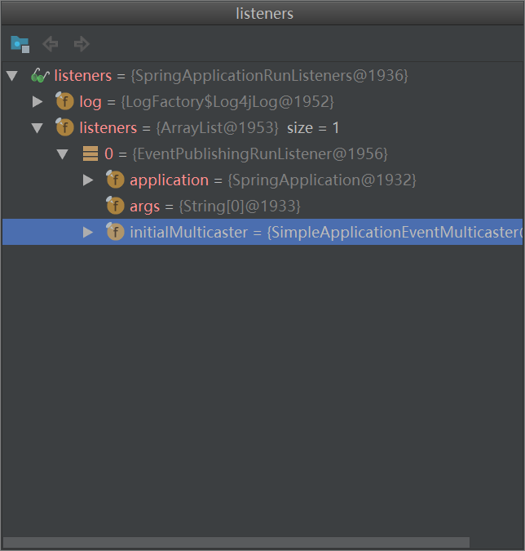Expand the application field node

coord(88,180)
